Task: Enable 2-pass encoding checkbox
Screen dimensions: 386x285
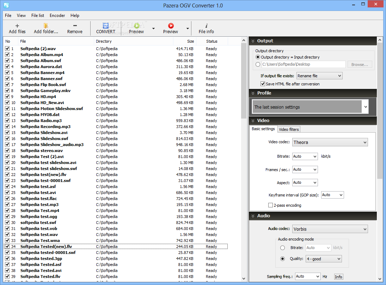Action: click(x=270, y=205)
